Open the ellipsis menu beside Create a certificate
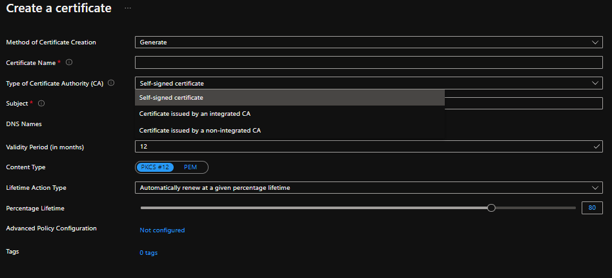The image size is (612, 278). tap(128, 8)
